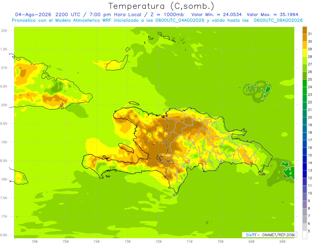Select the "1.5N" latitude axis label
The image size is (317, 245).
[4, 49]
